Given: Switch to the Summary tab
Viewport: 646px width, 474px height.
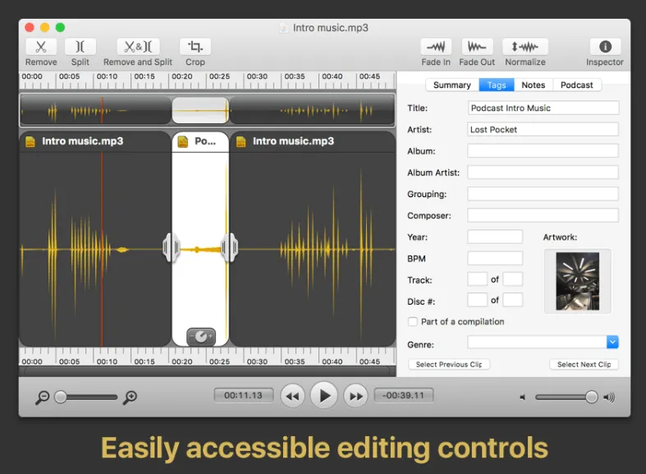Looking at the screenshot, I should 452,85.
